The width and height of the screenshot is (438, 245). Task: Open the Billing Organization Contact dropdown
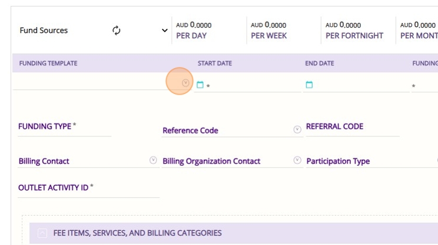click(297, 160)
